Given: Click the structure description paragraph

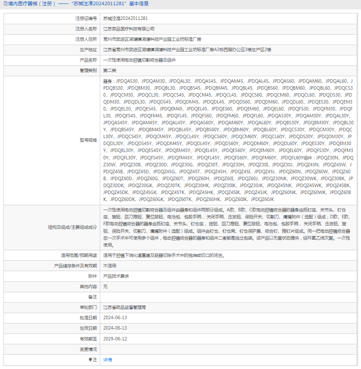Looking at the screenshot, I should coord(227,227).
